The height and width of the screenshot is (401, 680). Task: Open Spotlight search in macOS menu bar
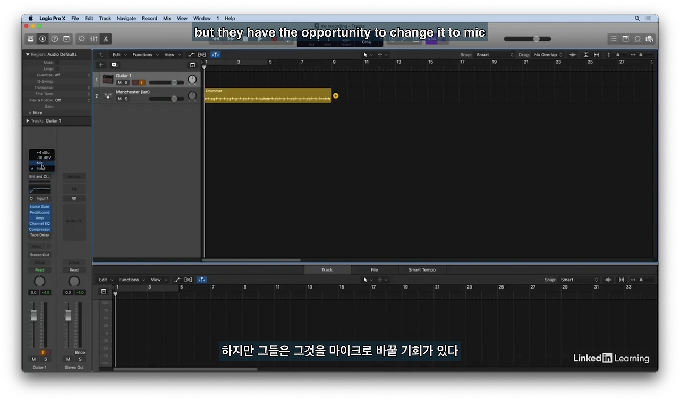tap(637, 18)
